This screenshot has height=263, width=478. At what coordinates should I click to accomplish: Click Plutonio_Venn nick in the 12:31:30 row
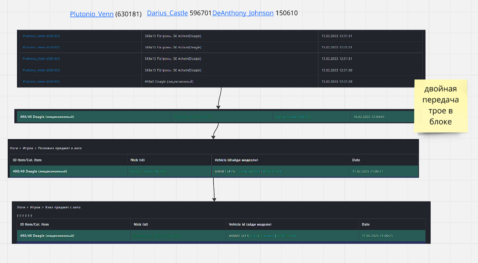click(41, 70)
